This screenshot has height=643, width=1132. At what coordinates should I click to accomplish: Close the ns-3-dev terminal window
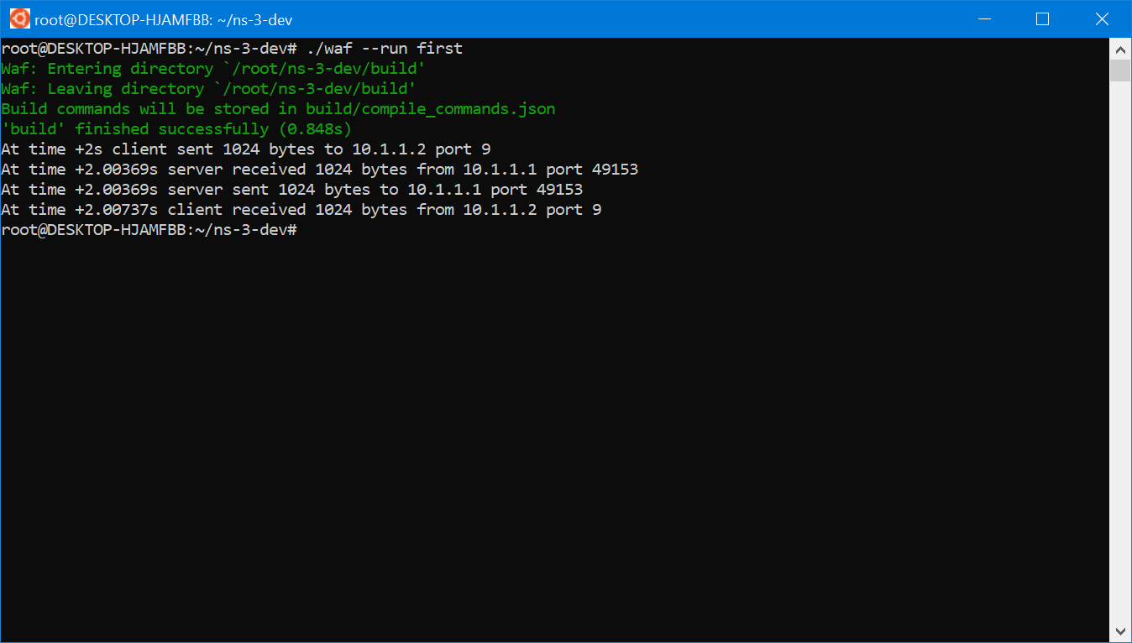[1102, 18]
